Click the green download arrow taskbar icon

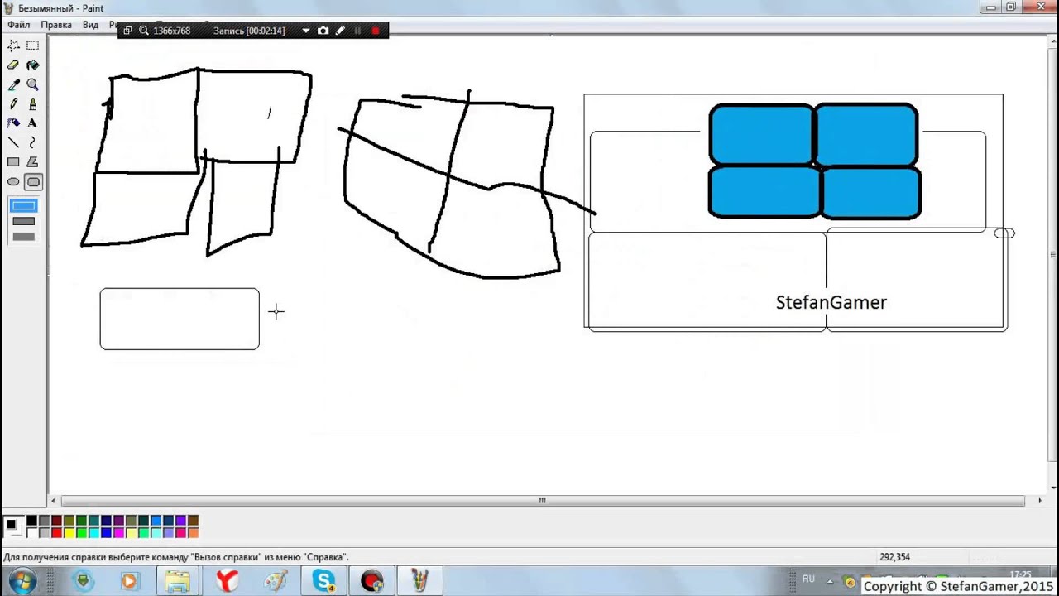[x=83, y=581]
